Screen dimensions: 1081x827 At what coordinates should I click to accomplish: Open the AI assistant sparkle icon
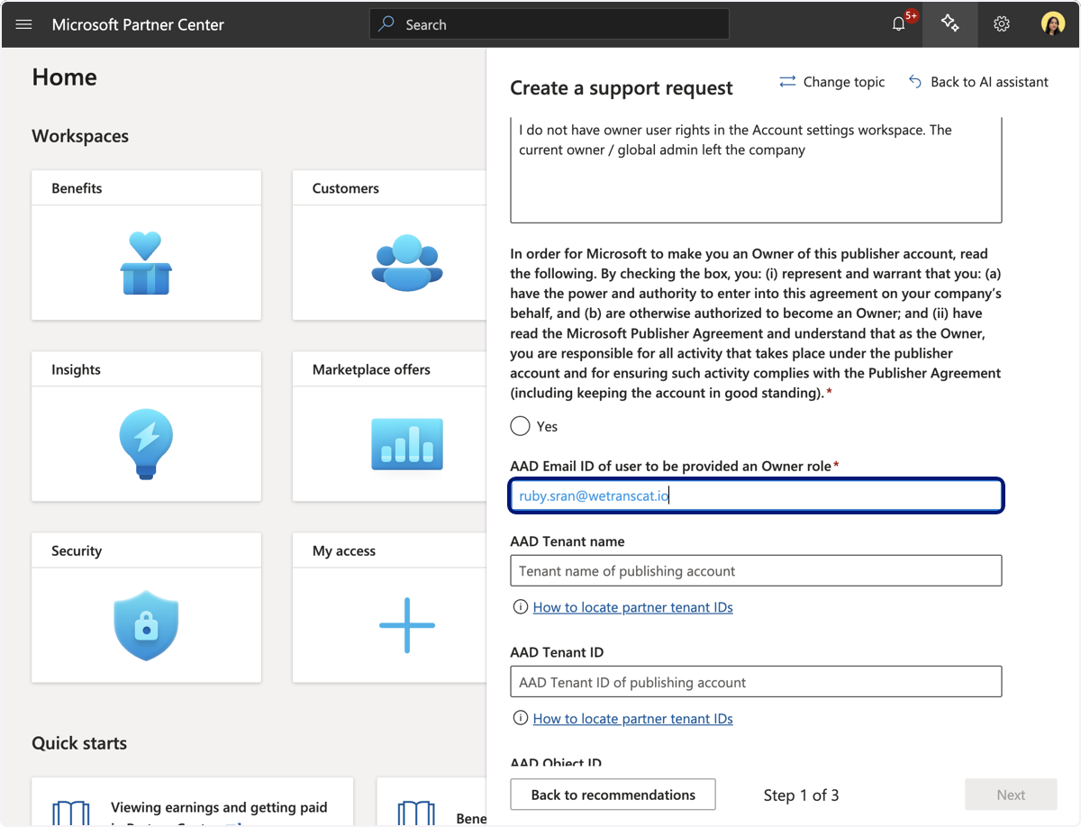949,23
